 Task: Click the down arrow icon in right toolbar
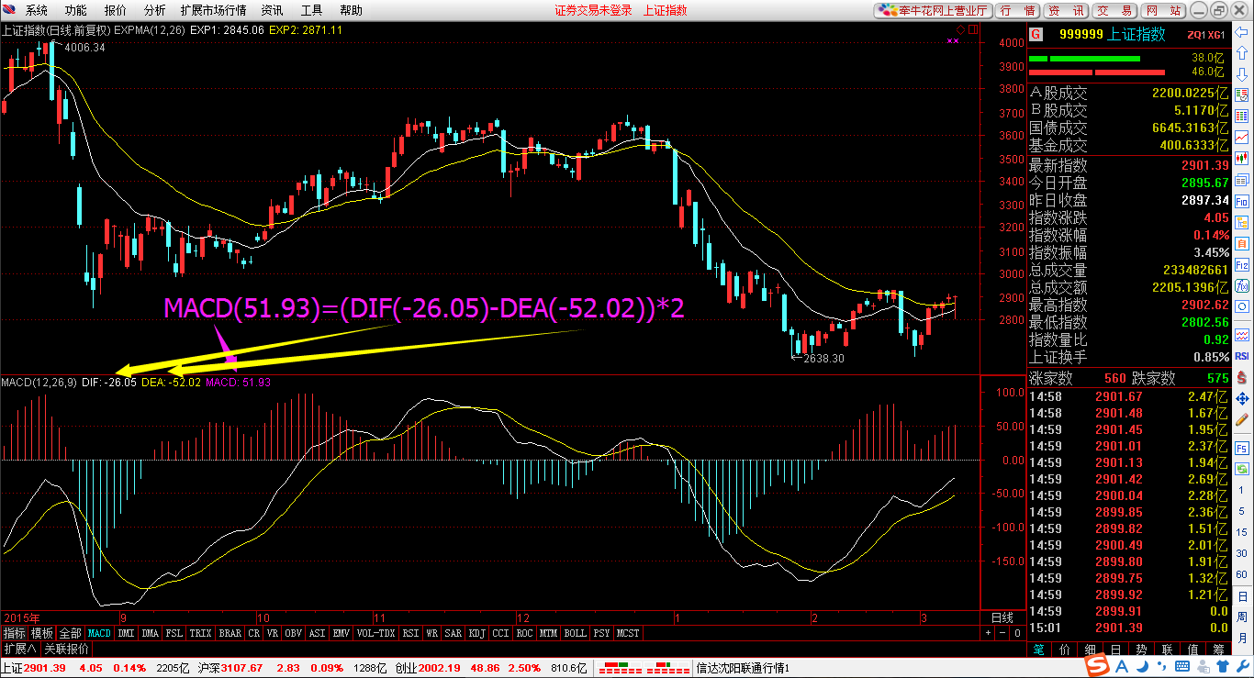tap(1242, 74)
